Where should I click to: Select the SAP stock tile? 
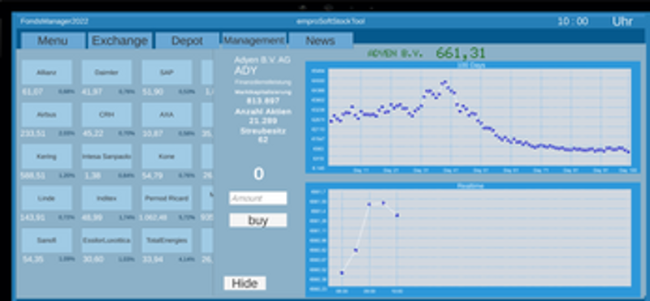167,72
